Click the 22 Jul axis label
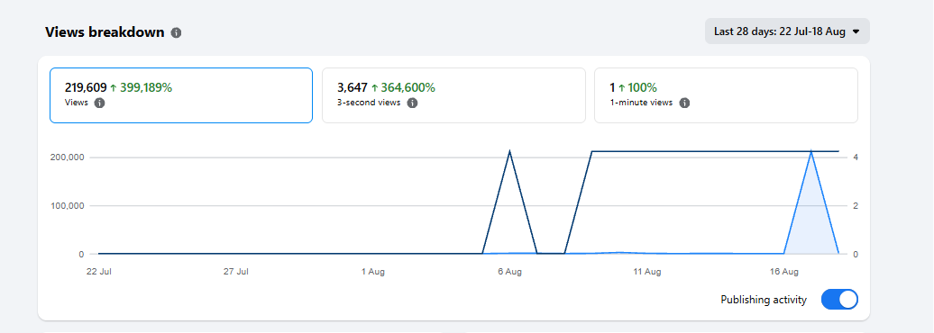The image size is (934, 333). pos(99,272)
